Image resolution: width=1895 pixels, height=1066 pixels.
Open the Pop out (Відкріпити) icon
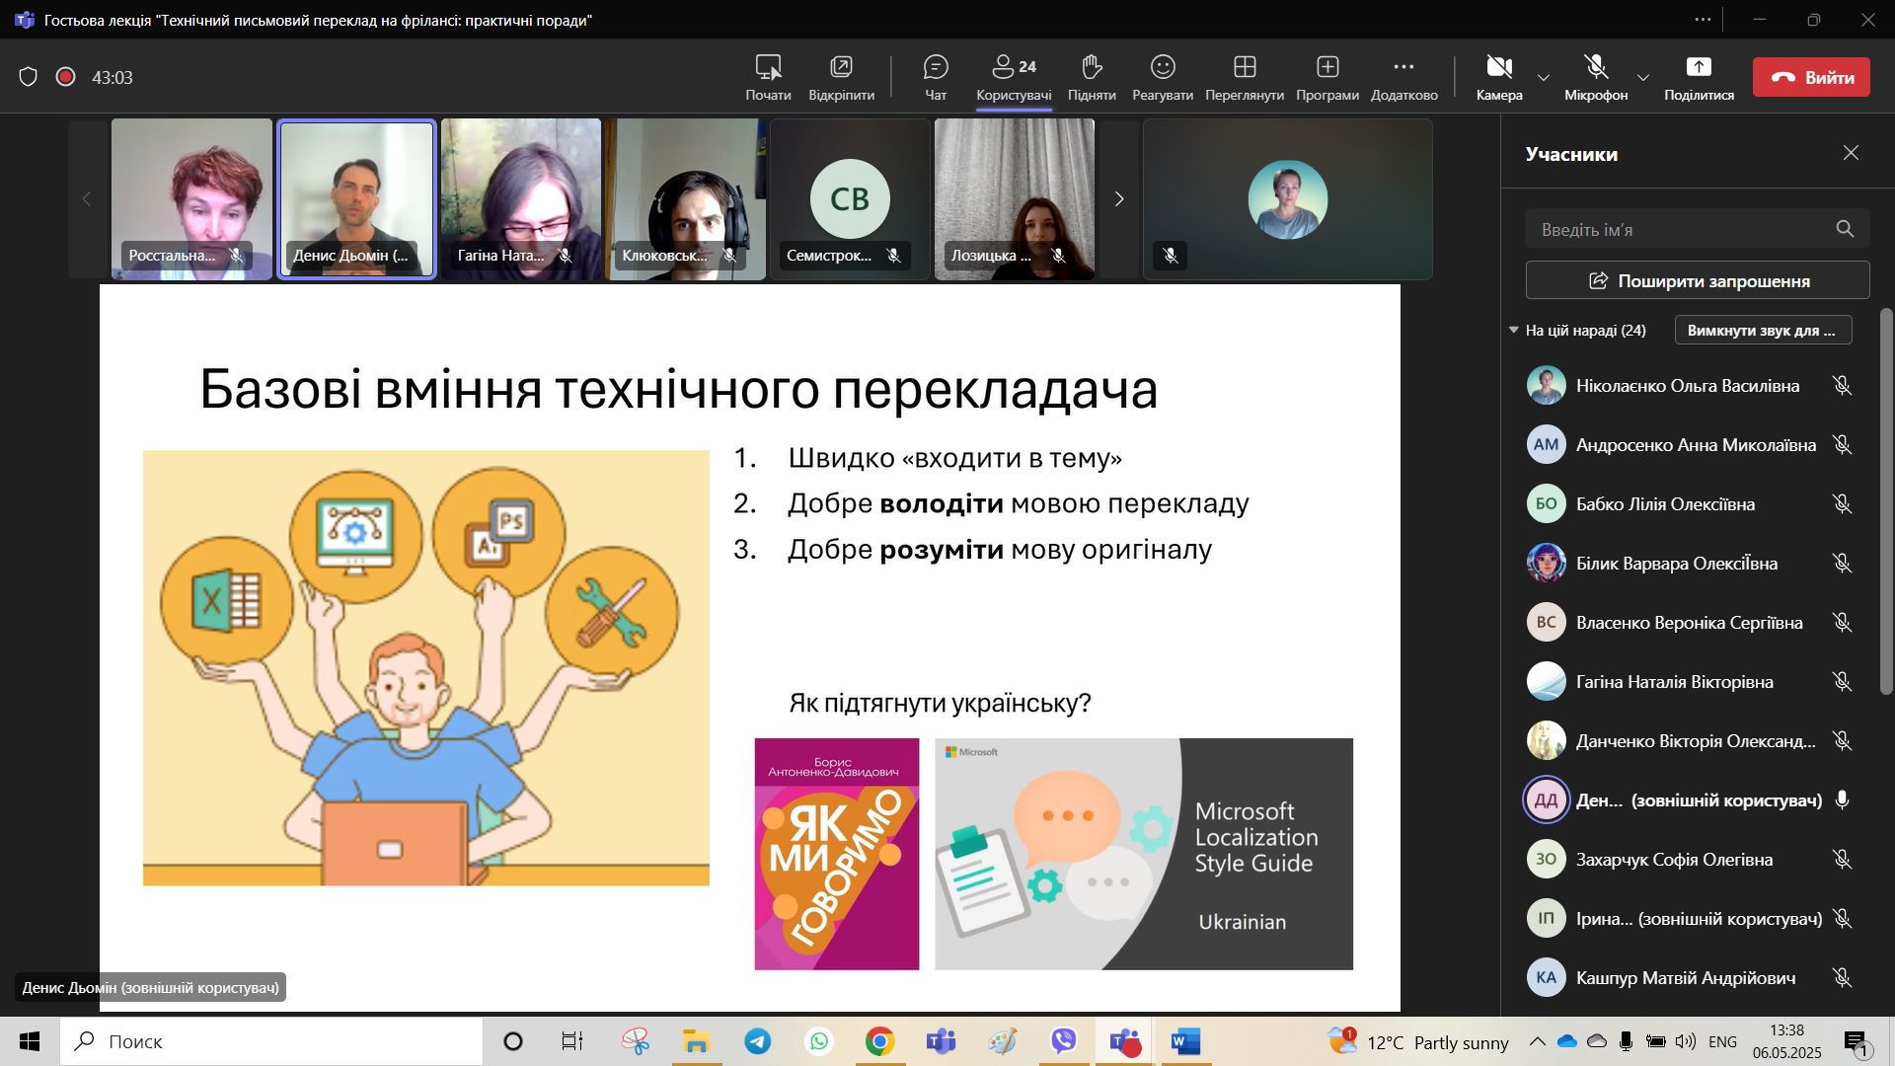pyautogui.click(x=841, y=67)
